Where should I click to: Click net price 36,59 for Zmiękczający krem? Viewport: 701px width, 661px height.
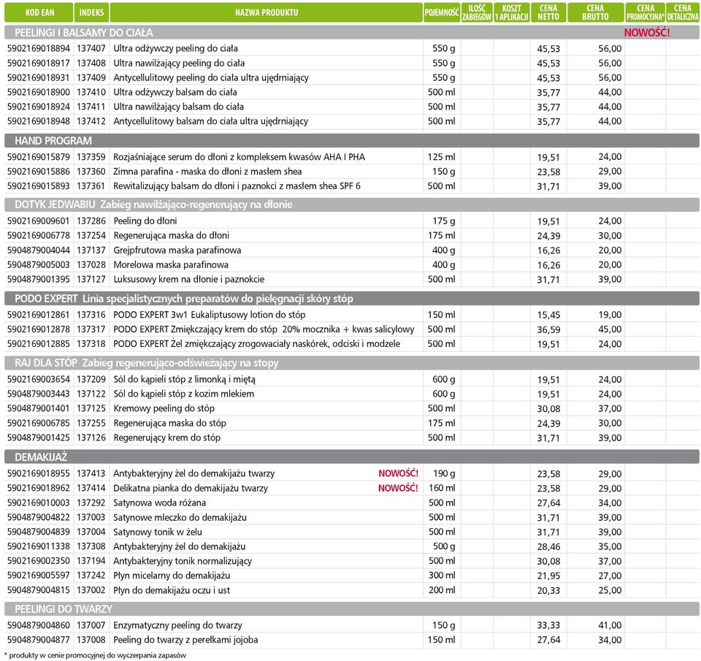[548, 329]
